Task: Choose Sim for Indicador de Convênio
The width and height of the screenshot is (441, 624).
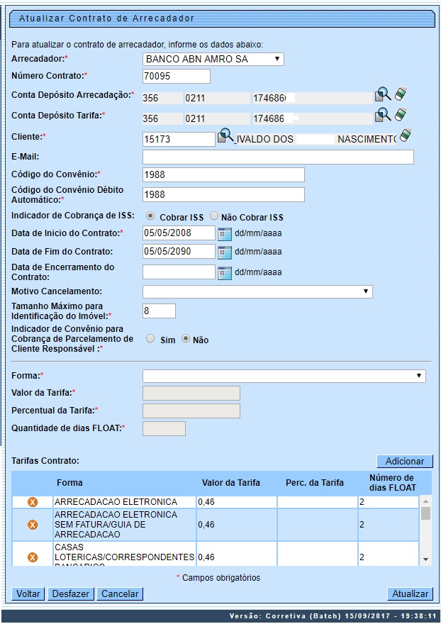Action: point(150,339)
